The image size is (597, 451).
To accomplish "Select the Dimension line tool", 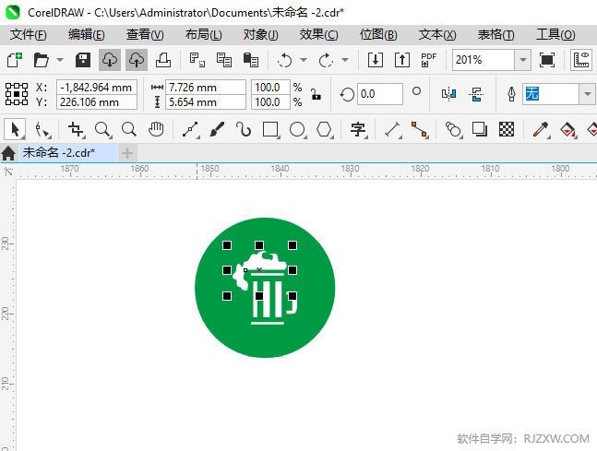I will (392, 129).
